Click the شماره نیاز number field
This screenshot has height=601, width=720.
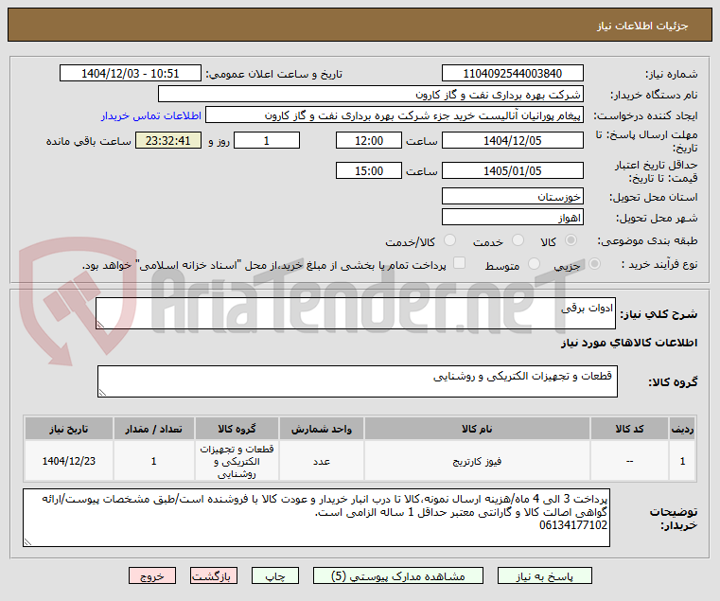[513, 74]
